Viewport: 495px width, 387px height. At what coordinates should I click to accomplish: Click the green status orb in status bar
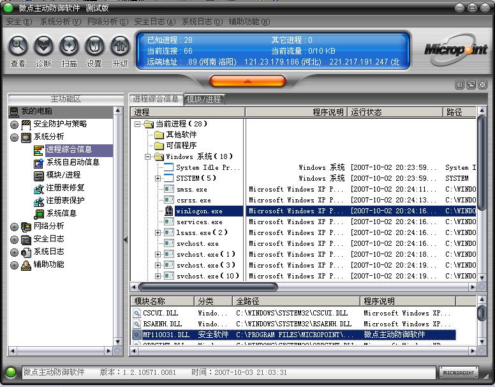point(11,372)
